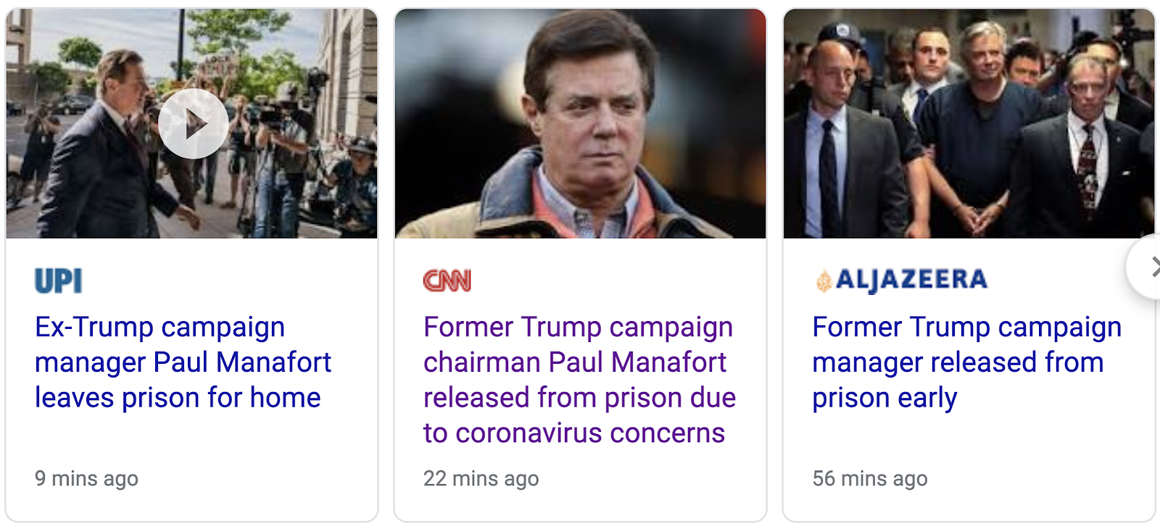Click the orange Al Jazeera flame emblem
The height and width of the screenshot is (529, 1160).
(x=823, y=281)
